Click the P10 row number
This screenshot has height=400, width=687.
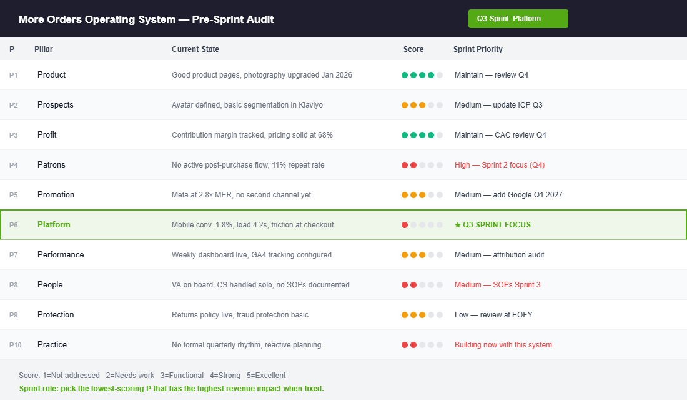16,345
